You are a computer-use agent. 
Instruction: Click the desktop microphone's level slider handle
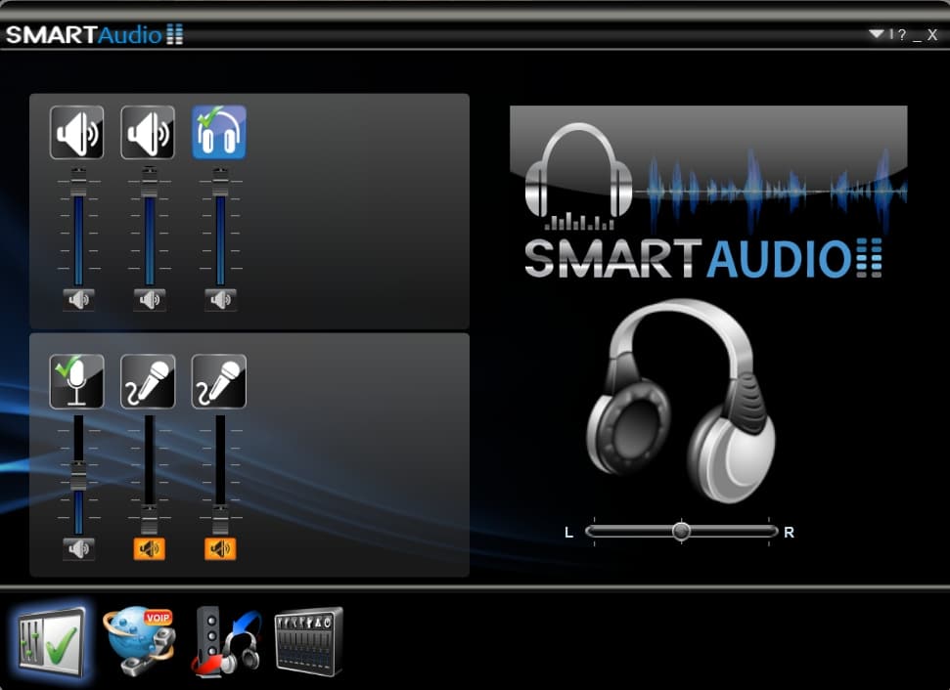coord(78,475)
